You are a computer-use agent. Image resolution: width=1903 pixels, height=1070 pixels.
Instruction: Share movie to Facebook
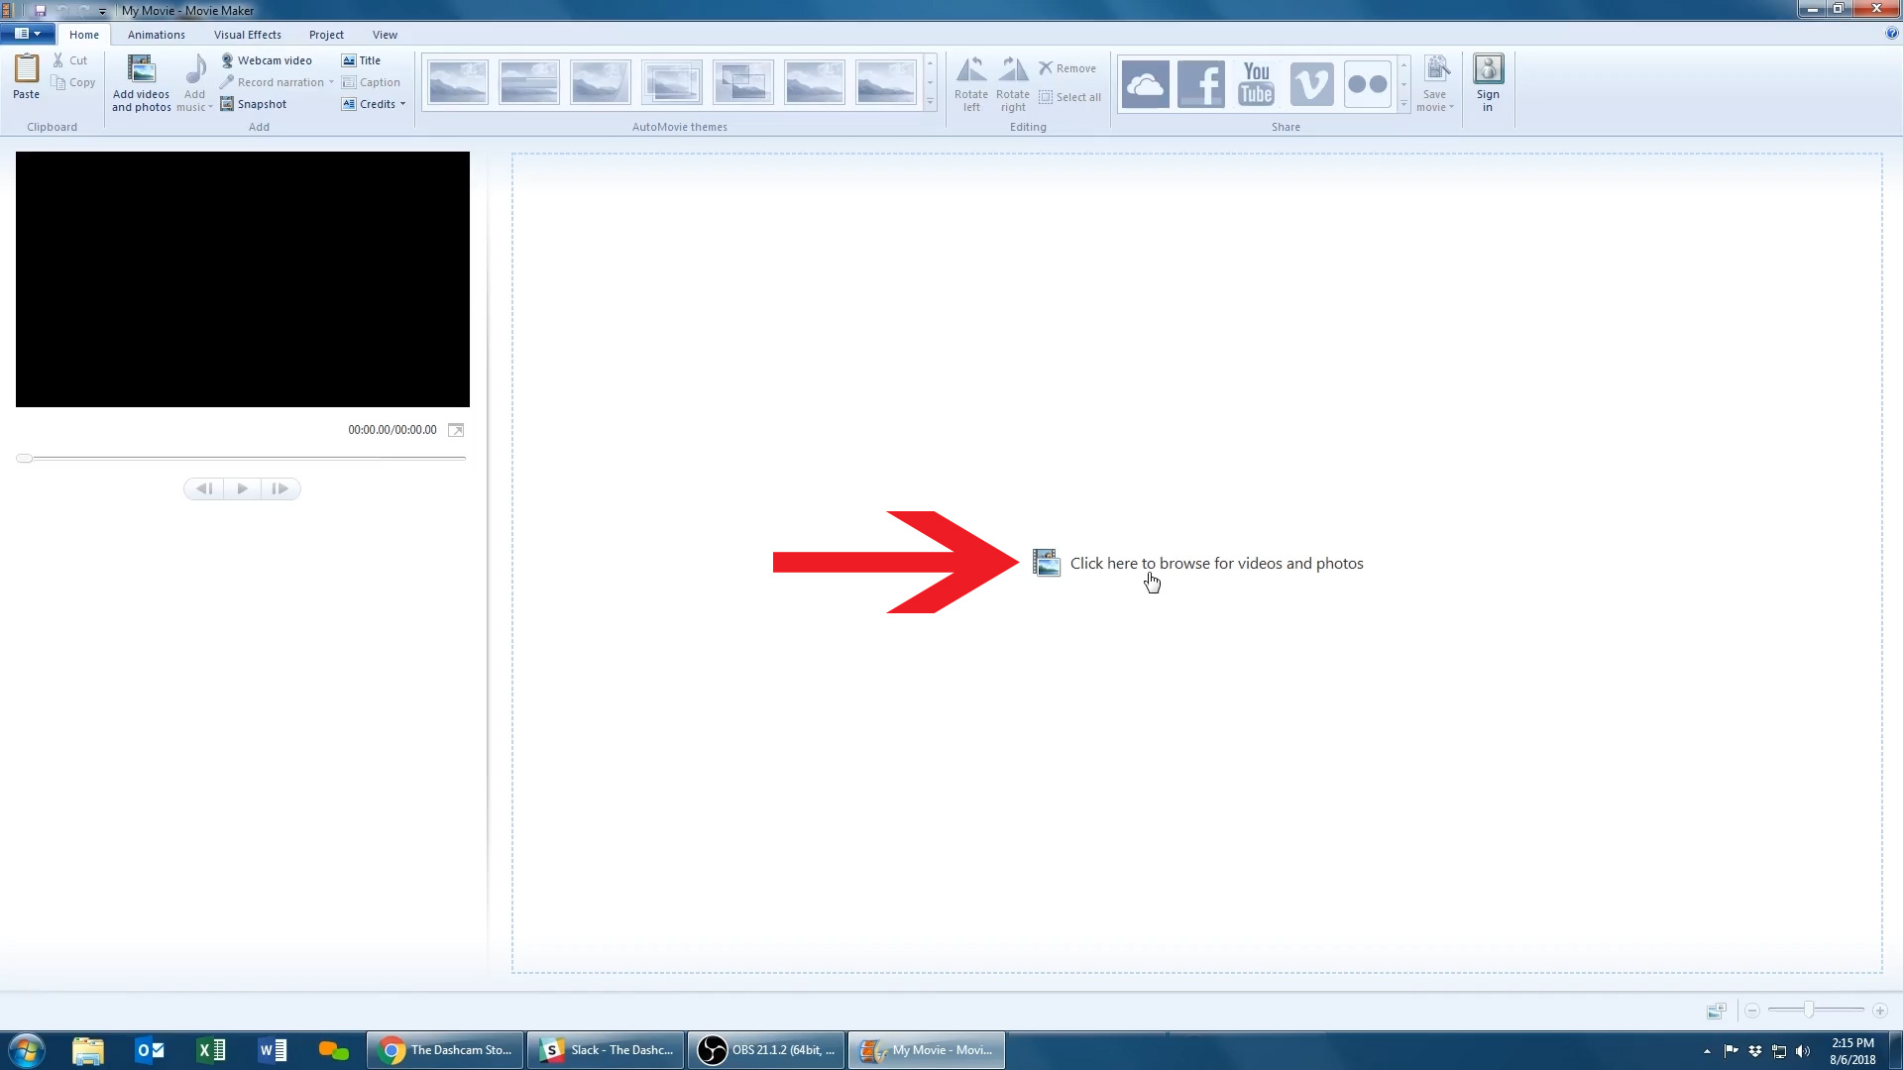[1200, 84]
